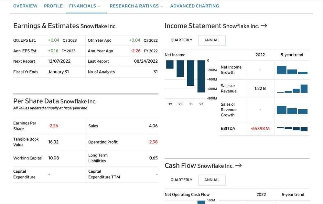Select Annual view for Income Statement
The image size is (323, 204).
(x=212, y=40)
